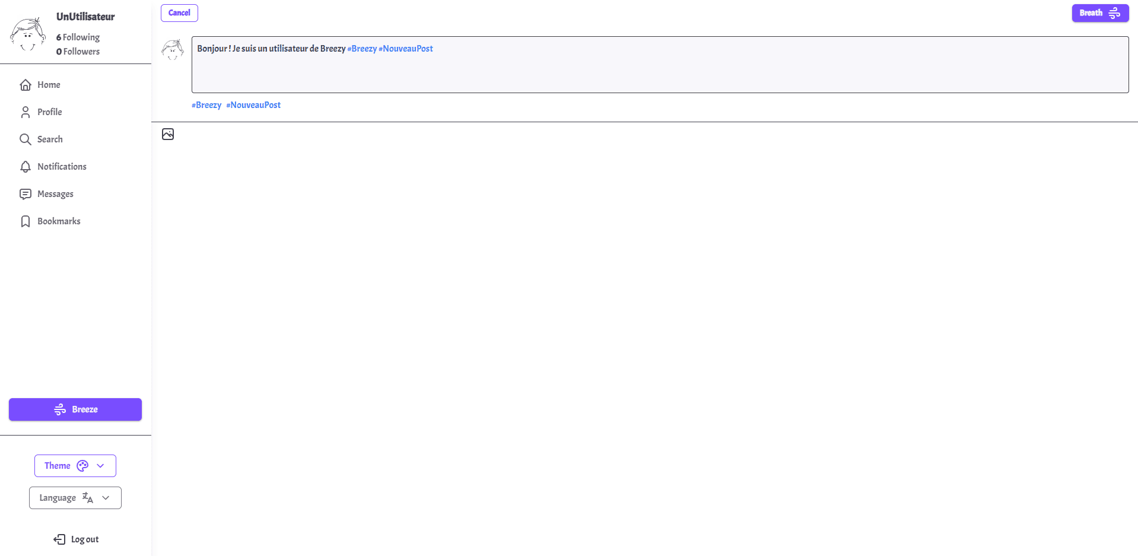The width and height of the screenshot is (1138, 556).
Task: Click the #Breezy hashtag below textbox
Action: (x=206, y=105)
